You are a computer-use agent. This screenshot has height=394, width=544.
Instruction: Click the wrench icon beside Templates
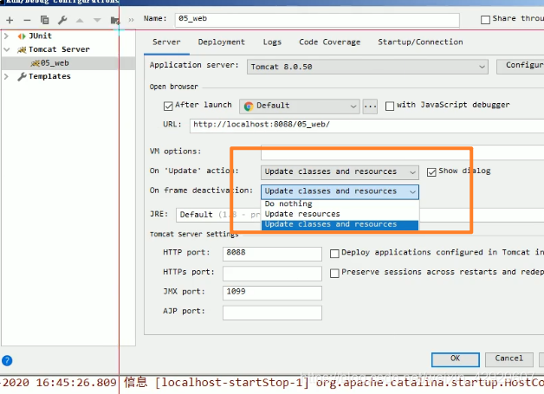(22, 76)
